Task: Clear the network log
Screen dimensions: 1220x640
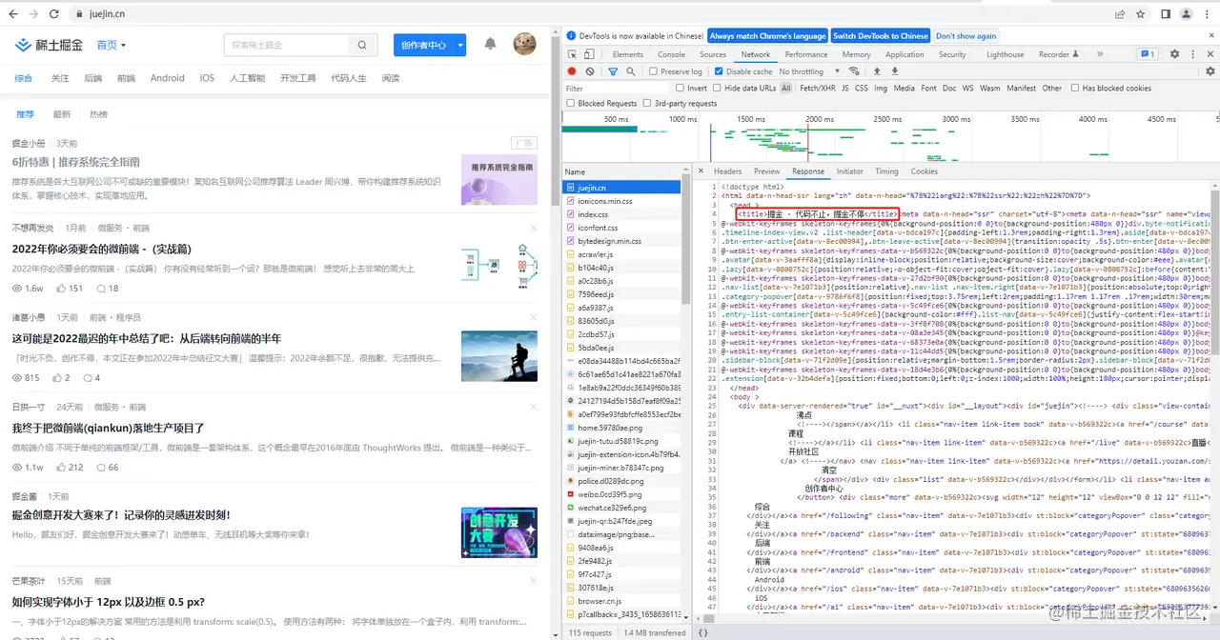Action: pos(590,71)
